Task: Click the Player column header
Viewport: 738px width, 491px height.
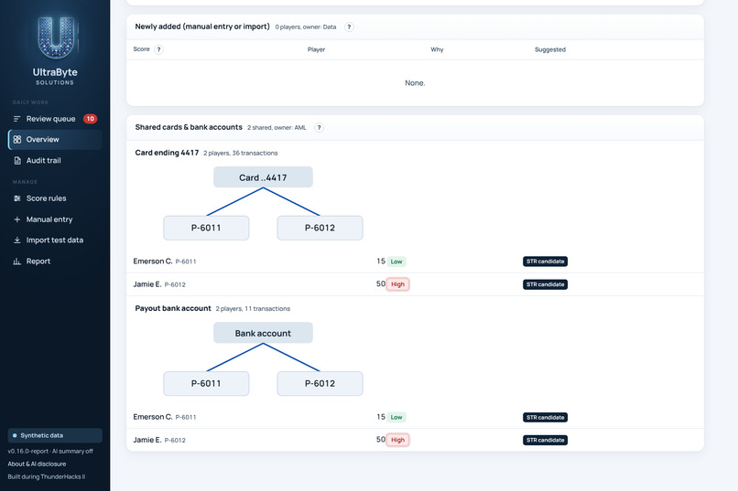Action: point(316,49)
